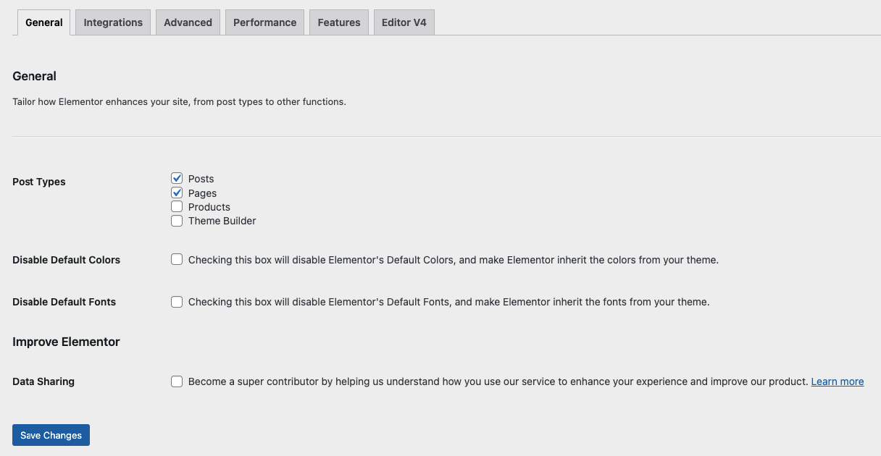Open the Editor V4 tab
The image size is (881, 456).
tap(404, 22)
